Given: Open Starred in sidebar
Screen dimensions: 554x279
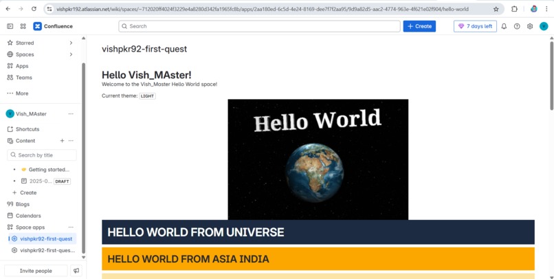Looking at the screenshot, I should tap(25, 43).
